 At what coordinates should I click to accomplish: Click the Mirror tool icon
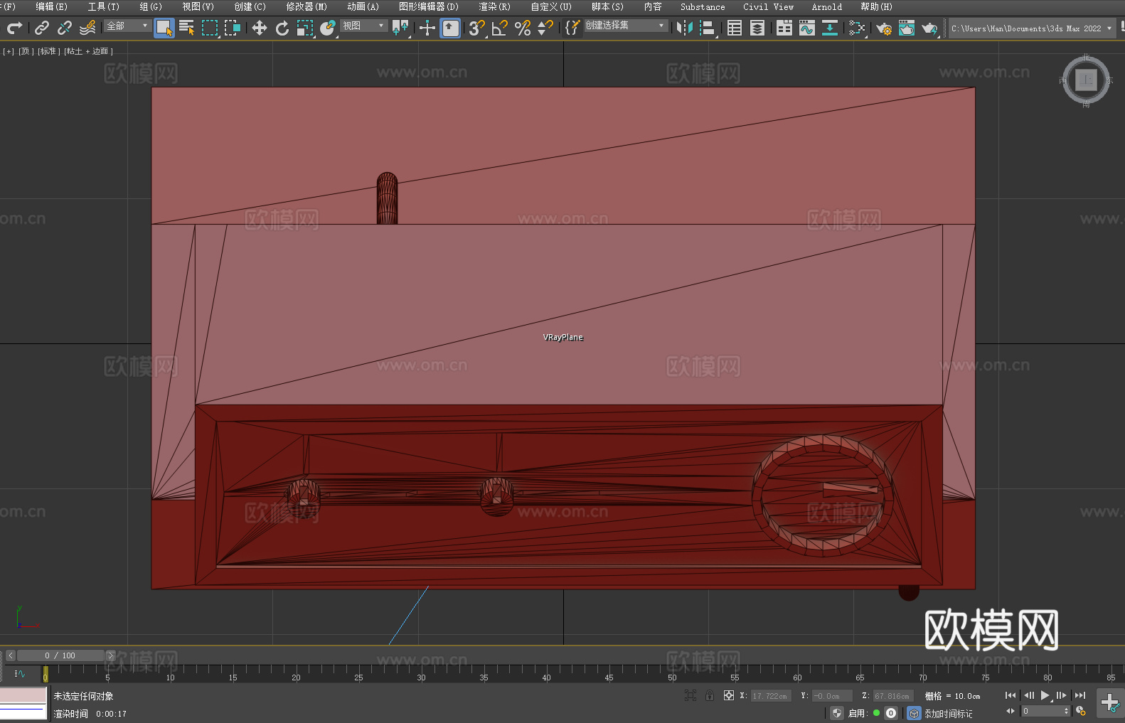click(685, 28)
